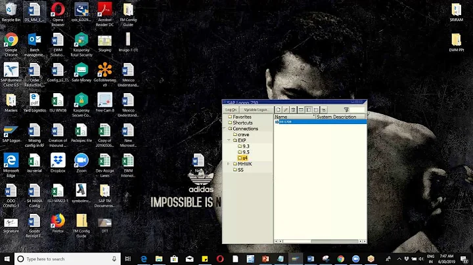Open Dropbox desktop icon
This screenshot has width=473, height=265.
point(58,163)
